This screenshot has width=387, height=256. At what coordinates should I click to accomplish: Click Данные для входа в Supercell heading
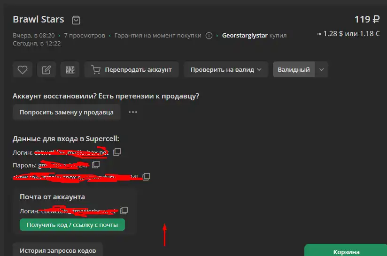pos(66,139)
